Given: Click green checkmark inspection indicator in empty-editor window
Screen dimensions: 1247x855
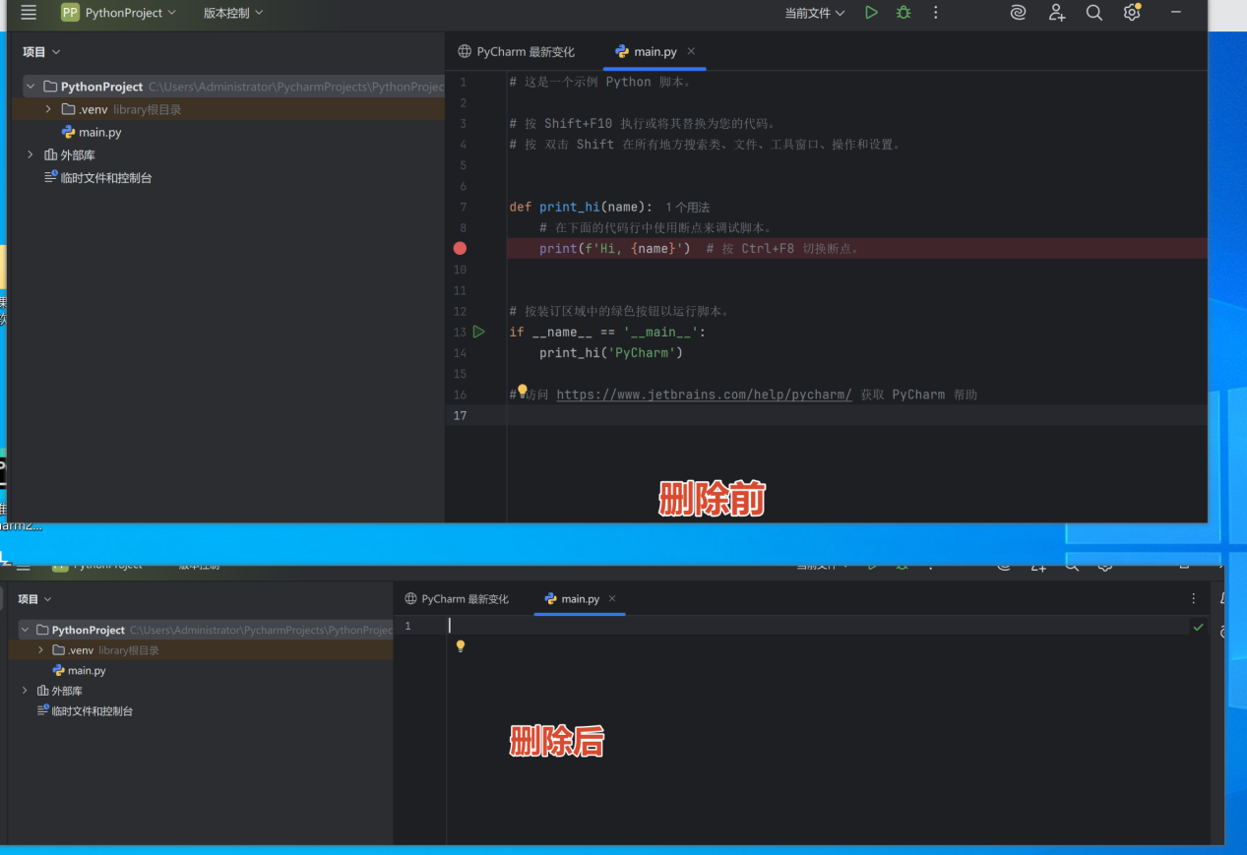Looking at the screenshot, I should (1198, 627).
